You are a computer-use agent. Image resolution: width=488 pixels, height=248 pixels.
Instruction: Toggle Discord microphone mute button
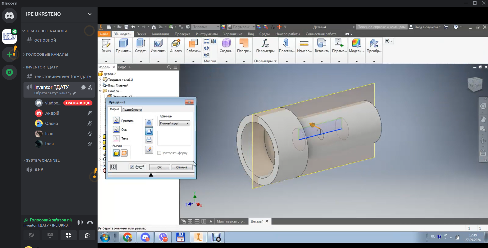[x=31, y=235]
